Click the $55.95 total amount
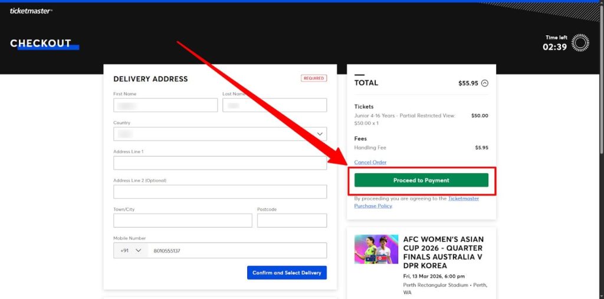604x299 pixels. pos(468,83)
